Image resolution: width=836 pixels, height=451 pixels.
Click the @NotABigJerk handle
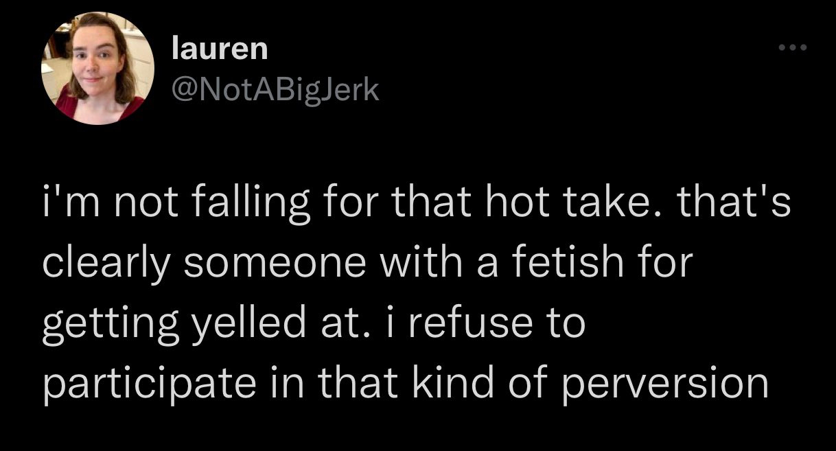(275, 89)
